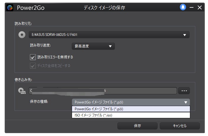Expand the 最高速度 read speed dropdown

93,46
